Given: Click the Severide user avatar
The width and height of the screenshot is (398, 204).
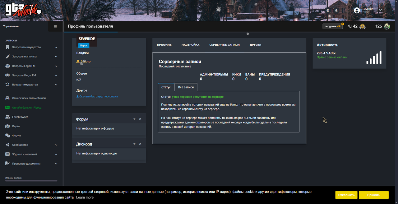Looking at the screenshot, I should [357, 10].
